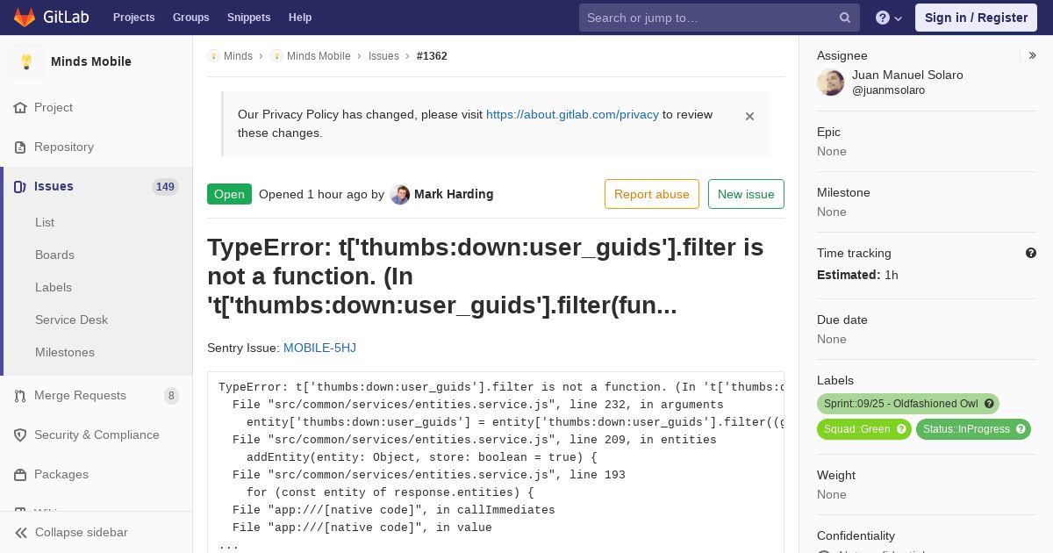Dismiss the Privacy Policy banner
Screen dimensions: 1053x553
point(749,116)
